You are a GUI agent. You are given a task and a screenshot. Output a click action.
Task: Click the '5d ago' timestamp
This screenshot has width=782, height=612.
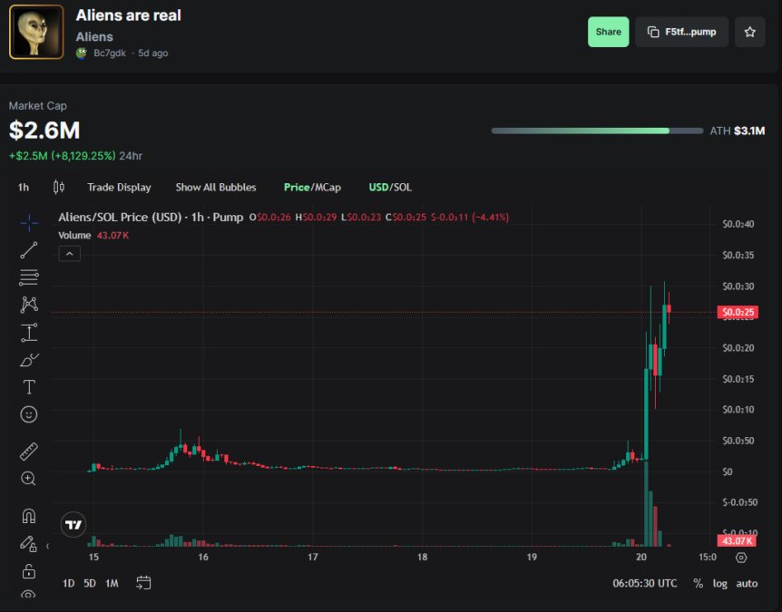[x=153, y=53]
